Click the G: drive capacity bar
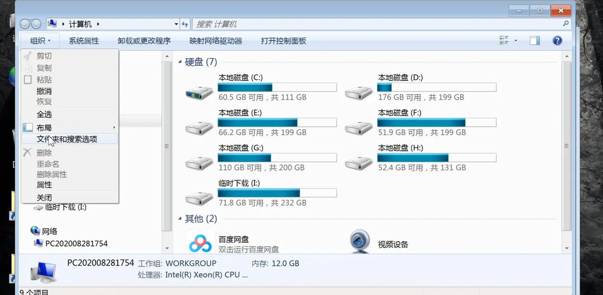603x295 pixels. [x=277, y=157]
